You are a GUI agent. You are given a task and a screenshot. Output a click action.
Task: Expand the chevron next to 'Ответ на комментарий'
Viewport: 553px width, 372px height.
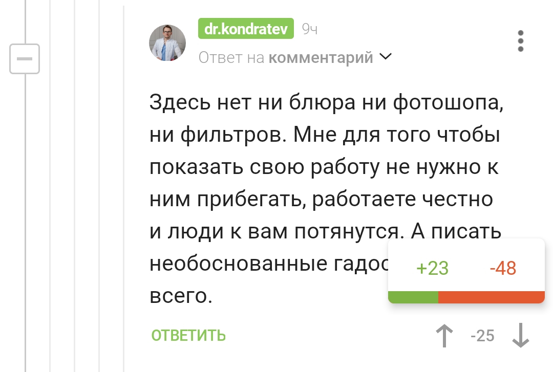pyautogui.click(x=385, y=57)
